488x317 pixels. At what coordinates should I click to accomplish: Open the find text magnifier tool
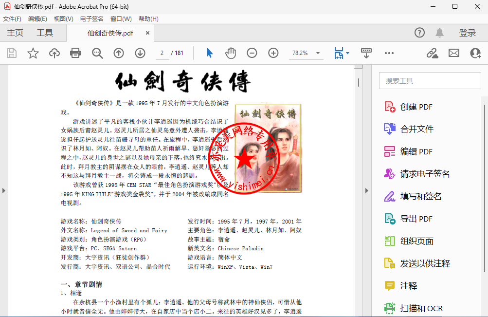click(97, 53)
